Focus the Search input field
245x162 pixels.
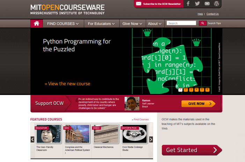(x=181, y=23)
